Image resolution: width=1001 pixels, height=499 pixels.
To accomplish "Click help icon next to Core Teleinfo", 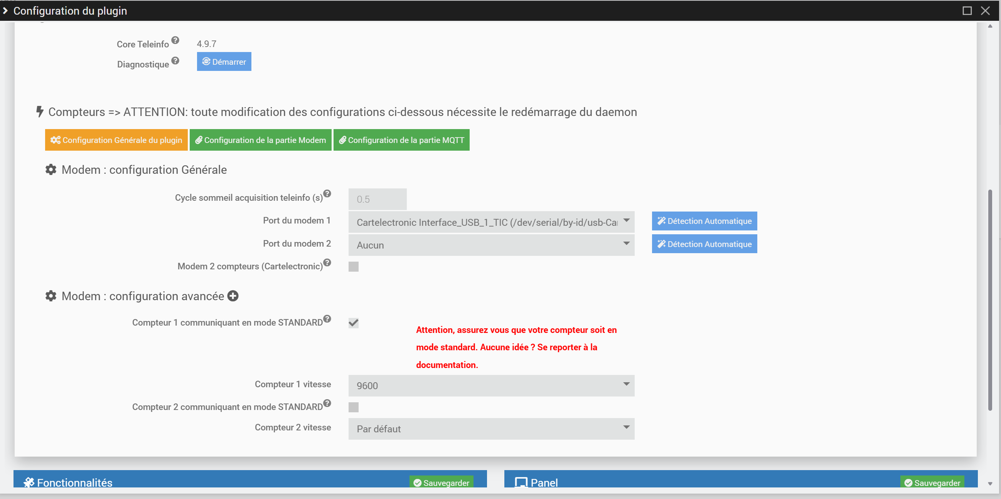I will coord(175,40).
